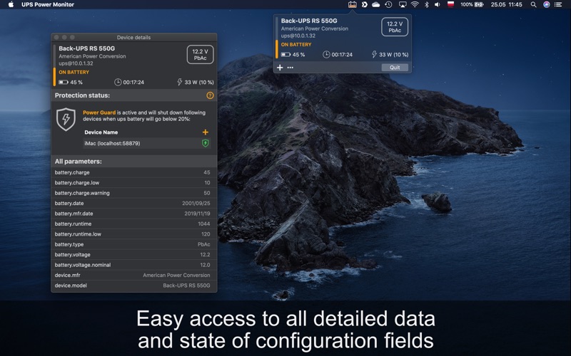Click the 25.05 11:45 date and time
The width and height of the screenshot is (571, 356).
pos(506,5)
